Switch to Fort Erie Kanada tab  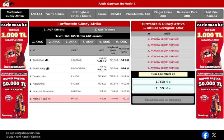point(212,14)
